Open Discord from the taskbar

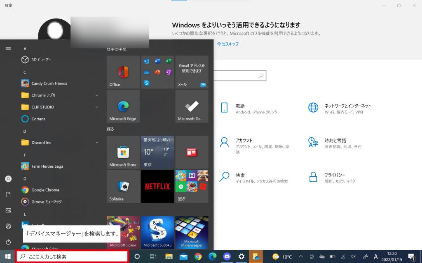(x=227, y=256)
